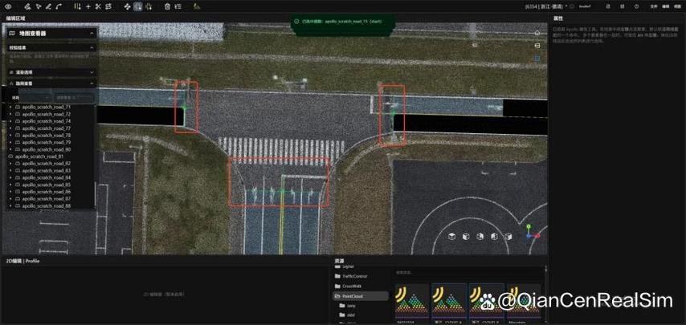Click the tool icon right of highlighted one
Viewport: 686px width, 325px height.
(x=149, y=6)
